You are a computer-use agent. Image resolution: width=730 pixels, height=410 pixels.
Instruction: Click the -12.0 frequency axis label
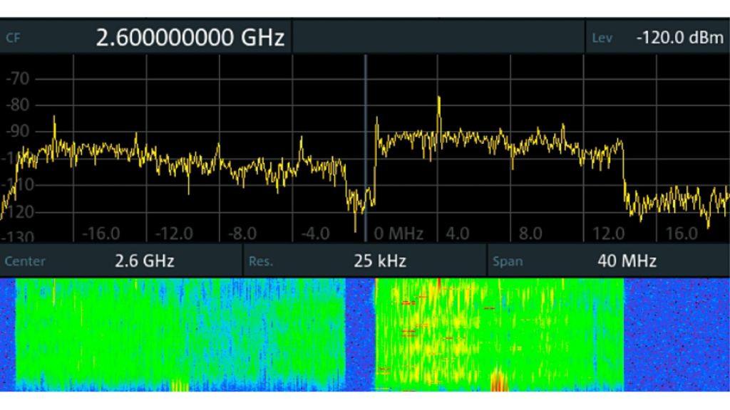coord(174,233)
